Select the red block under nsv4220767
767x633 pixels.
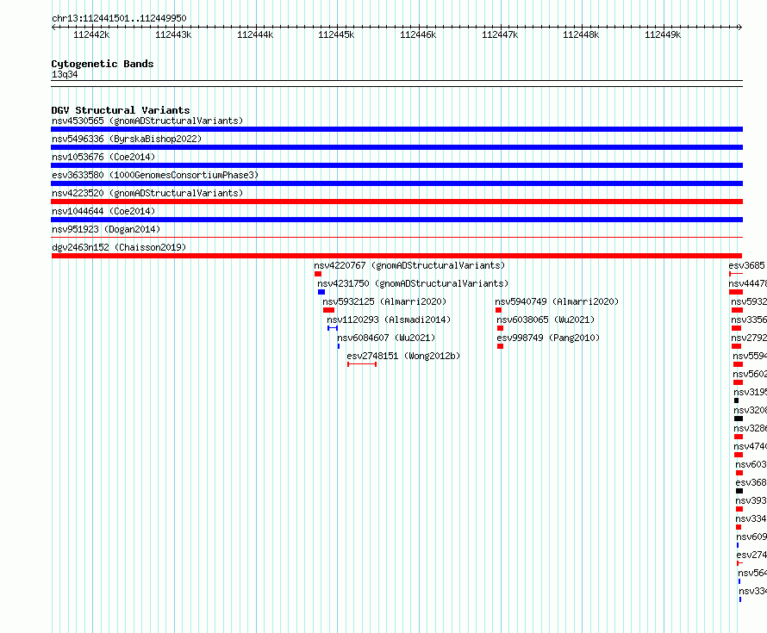(x=318, y=274)
